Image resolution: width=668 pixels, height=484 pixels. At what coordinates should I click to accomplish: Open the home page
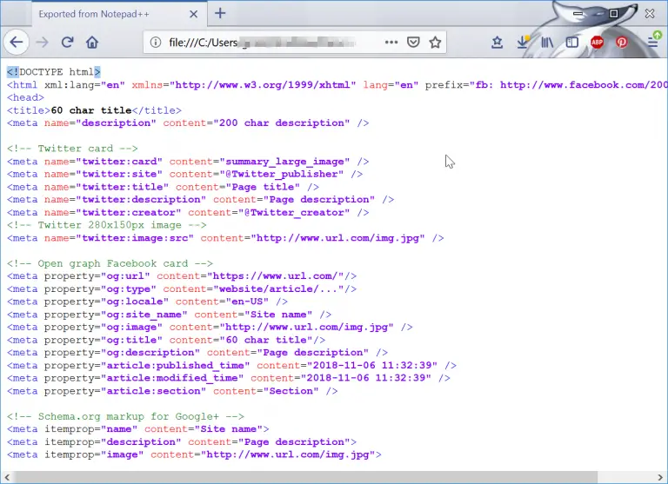[x=92, y=42]
